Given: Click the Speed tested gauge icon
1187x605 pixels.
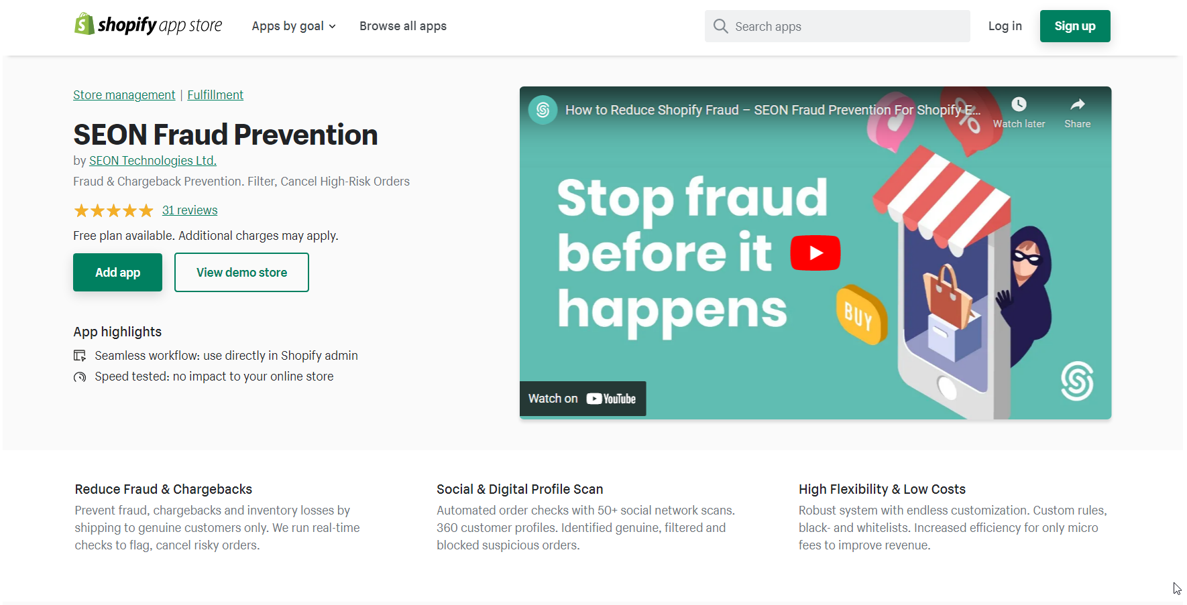Looking at the screenshot, I should click(x=80, y=377).
